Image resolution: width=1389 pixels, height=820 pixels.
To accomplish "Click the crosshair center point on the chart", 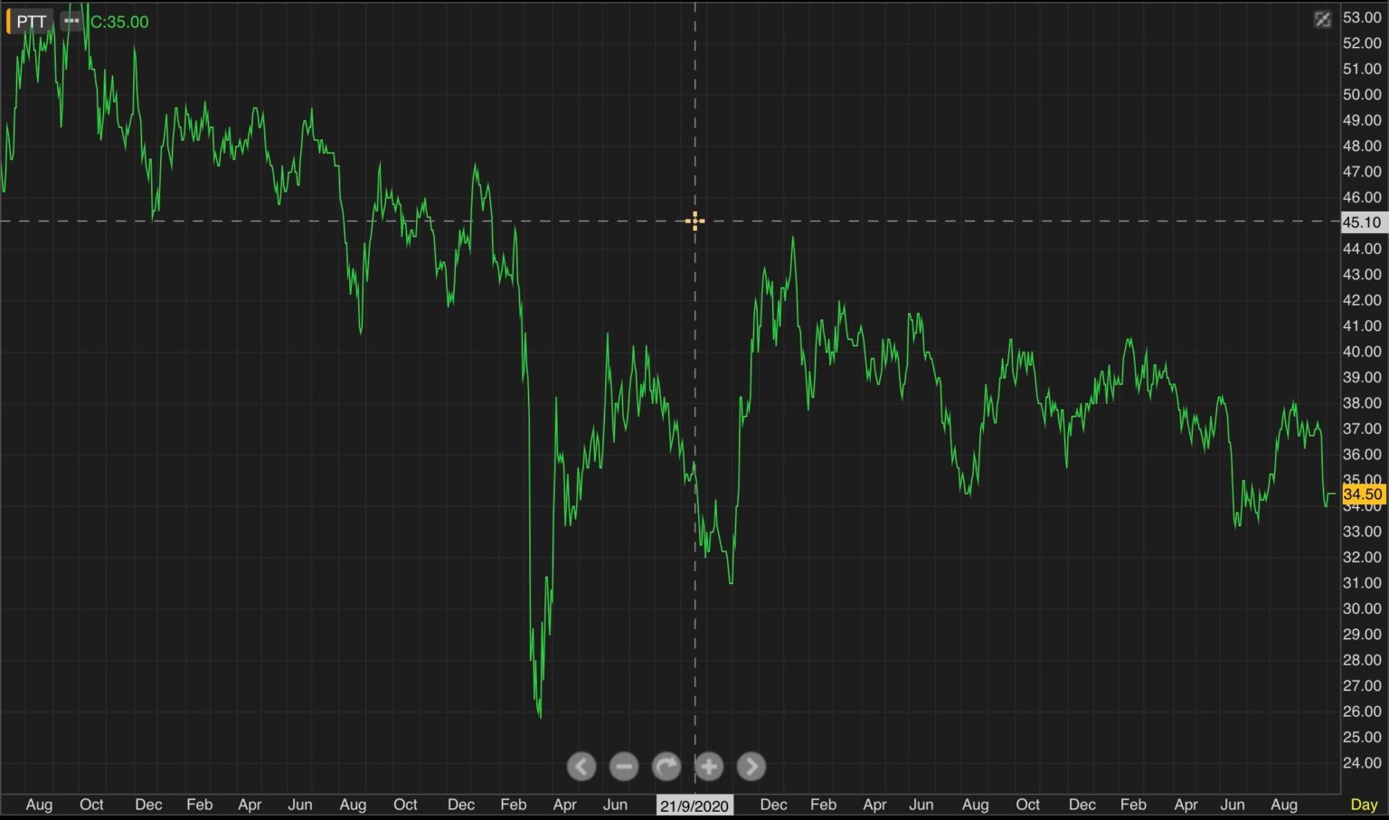I will [694, 221].
